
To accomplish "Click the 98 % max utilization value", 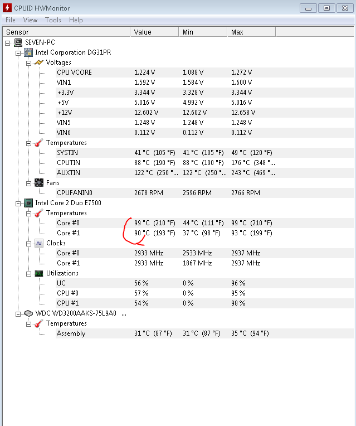I will tap(238, 303).
